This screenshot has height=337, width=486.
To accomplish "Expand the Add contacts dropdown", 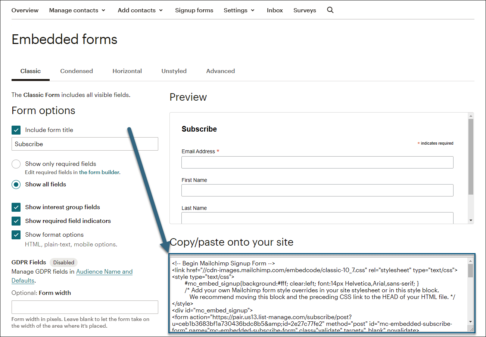I will (140, 10).
